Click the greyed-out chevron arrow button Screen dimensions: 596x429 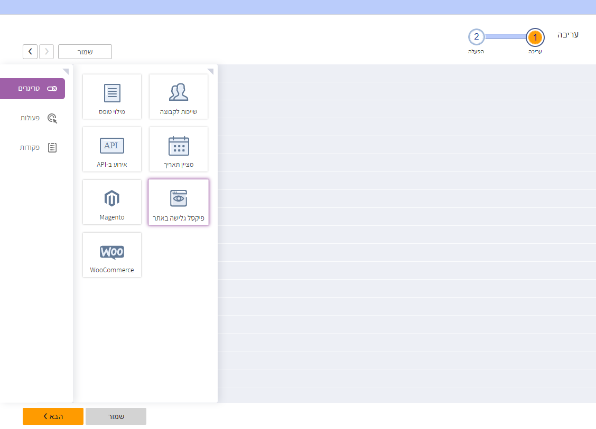pos(46,52)
